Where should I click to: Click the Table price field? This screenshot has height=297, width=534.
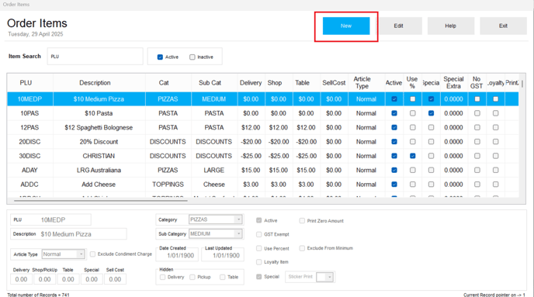pyautogui.click(x=68, y=279)
